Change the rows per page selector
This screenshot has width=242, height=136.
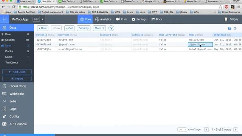pos(182,130)
